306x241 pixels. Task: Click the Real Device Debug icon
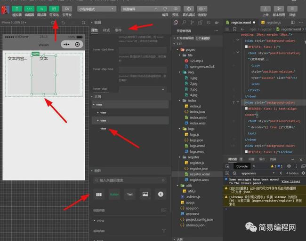pos(189,8)
